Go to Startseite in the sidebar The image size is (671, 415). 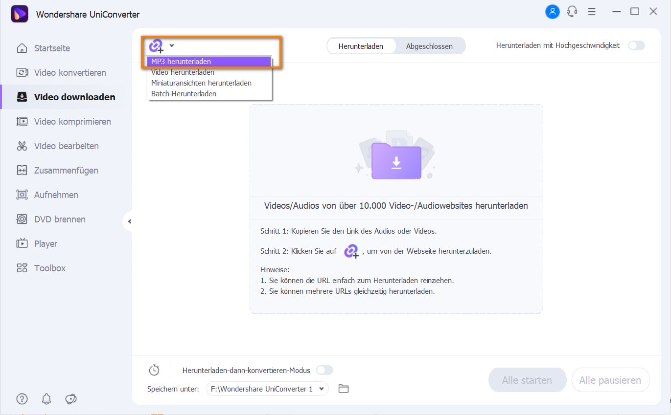click(x=52, y=48)
